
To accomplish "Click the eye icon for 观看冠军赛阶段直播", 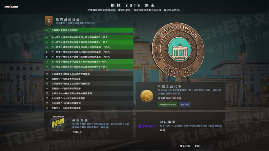I will (47, 108).
